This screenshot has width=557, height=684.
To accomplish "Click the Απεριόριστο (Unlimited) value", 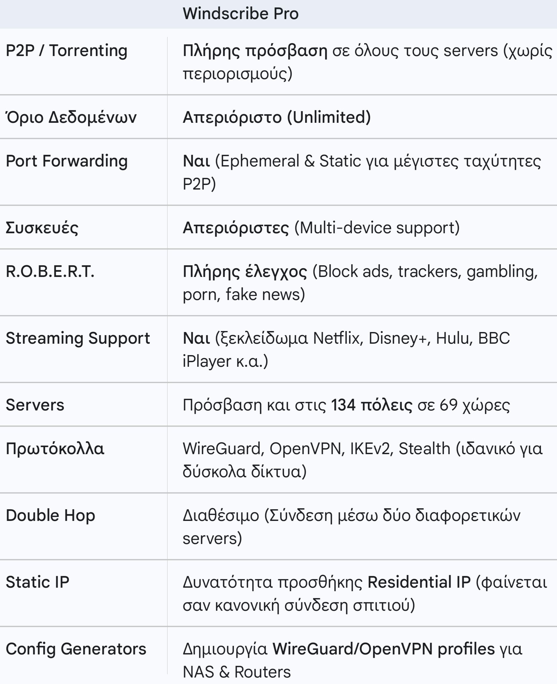I will [277, 117].
